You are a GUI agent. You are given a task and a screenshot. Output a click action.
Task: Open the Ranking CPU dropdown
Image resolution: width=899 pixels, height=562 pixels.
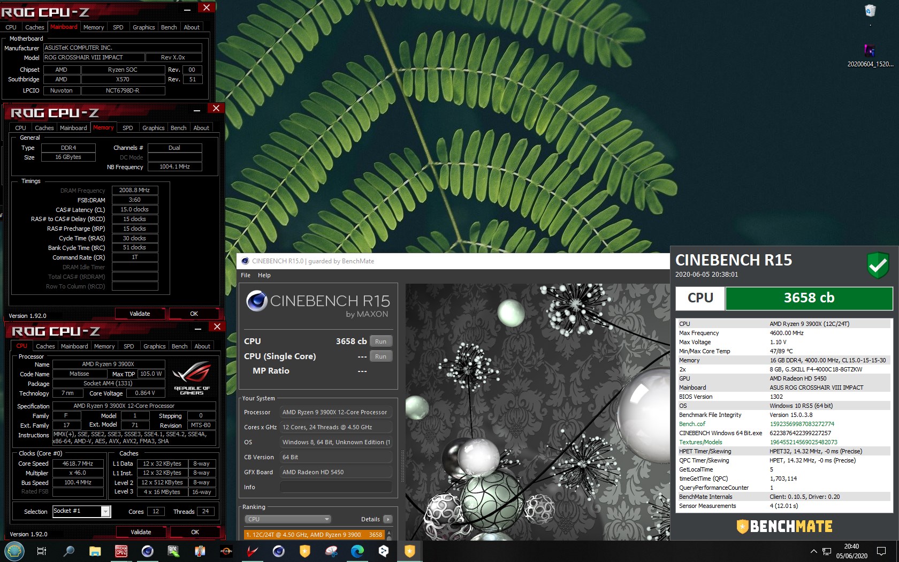[288, 519]
